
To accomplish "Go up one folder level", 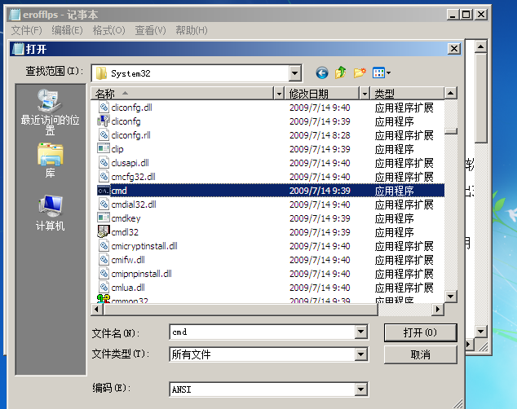I will click(x=341, y=73).
